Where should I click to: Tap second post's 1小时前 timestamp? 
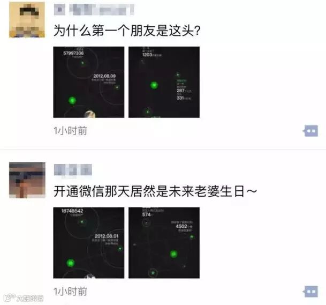[x=70, y=291]
